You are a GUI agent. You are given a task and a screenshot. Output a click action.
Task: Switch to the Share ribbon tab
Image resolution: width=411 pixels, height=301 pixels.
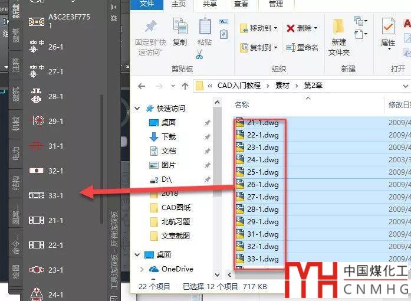click(210, 4)
